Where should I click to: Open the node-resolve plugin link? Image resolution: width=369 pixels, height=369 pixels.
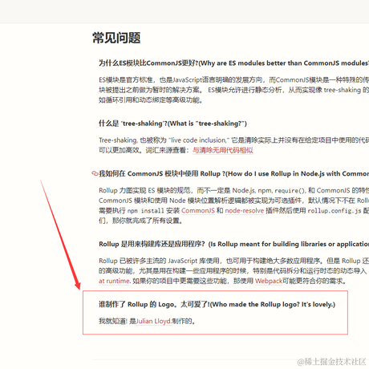click(245, 211)
